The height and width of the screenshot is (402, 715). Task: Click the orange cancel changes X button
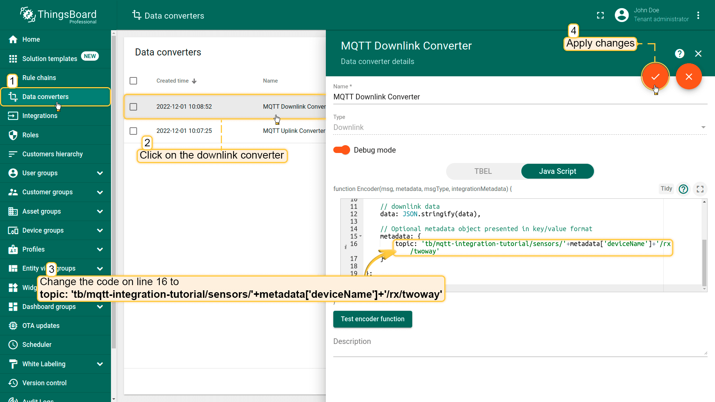point(689,77)
